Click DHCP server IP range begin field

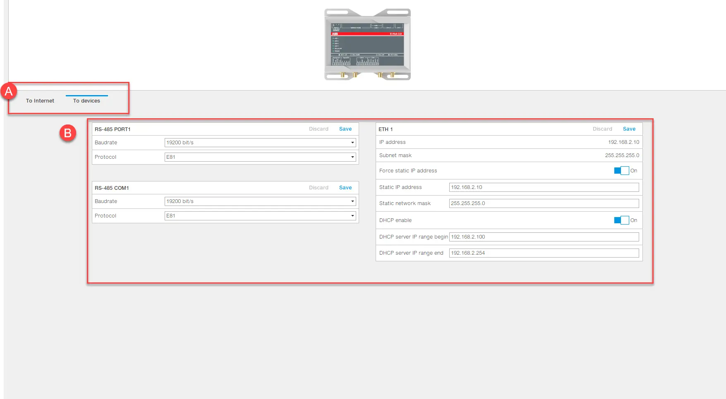point(544,237)
